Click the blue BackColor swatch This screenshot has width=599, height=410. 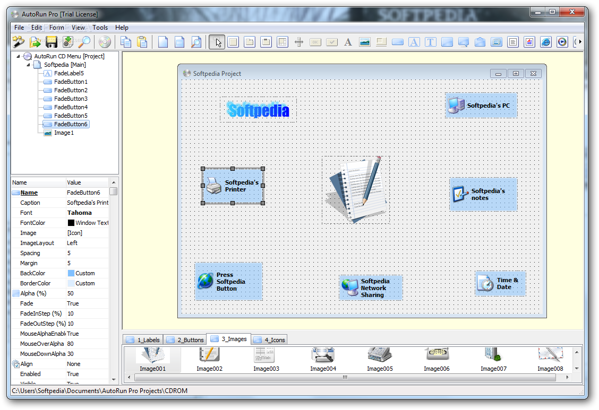tap(71, 273)
